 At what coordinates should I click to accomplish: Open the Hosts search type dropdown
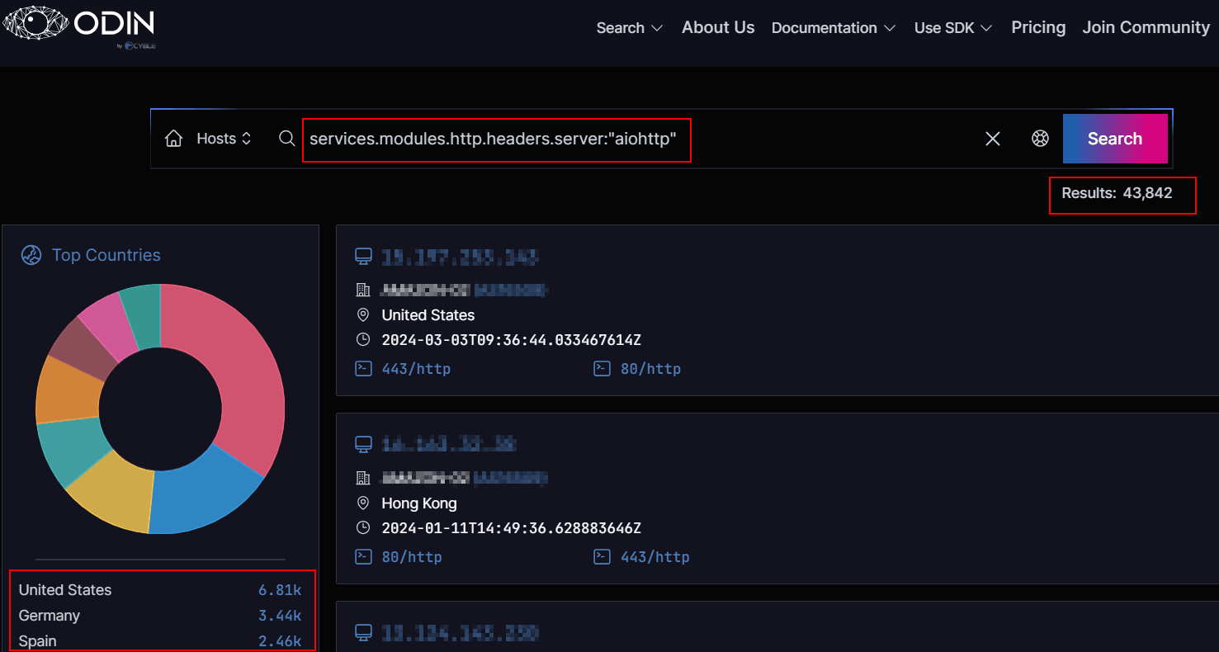click(223, 139)
